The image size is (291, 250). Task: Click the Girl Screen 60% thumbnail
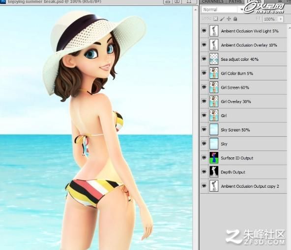pos(214,87)
